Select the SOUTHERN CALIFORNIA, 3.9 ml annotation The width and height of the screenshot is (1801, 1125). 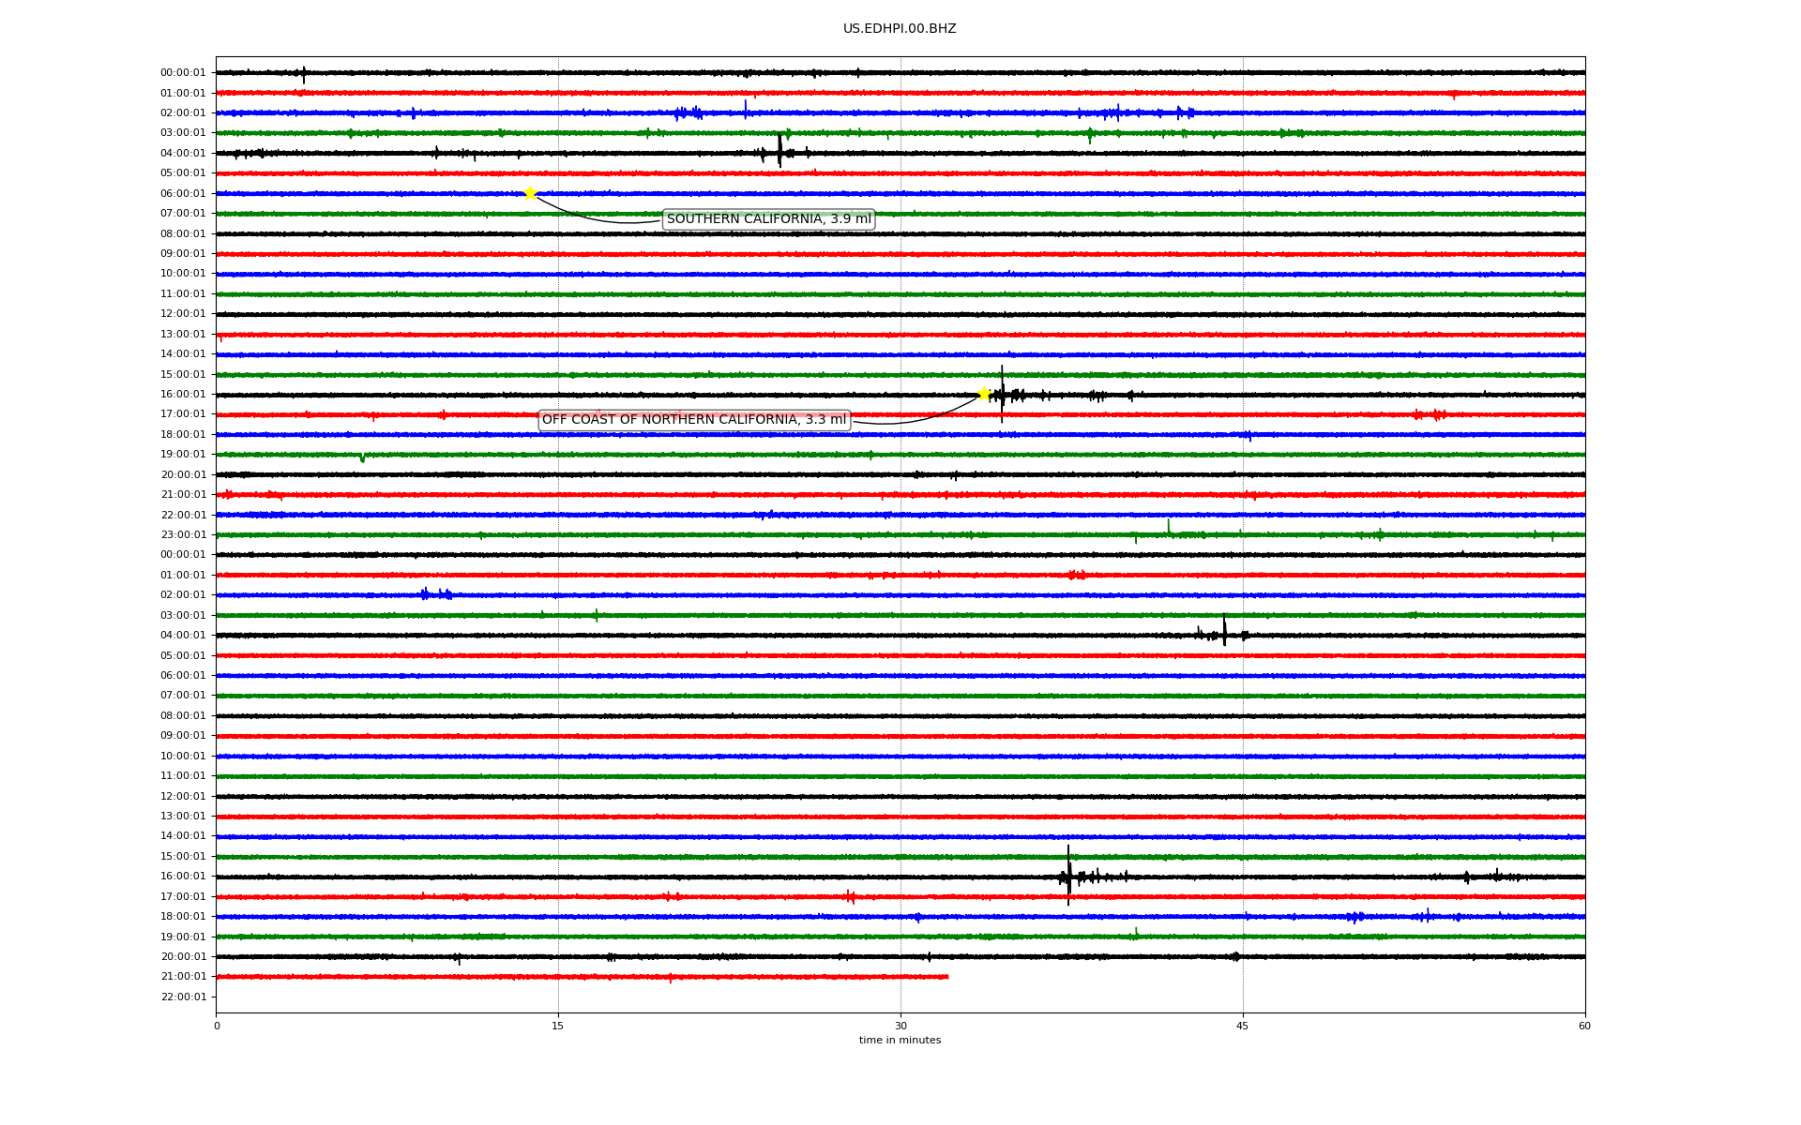click(x=768, y=219)
